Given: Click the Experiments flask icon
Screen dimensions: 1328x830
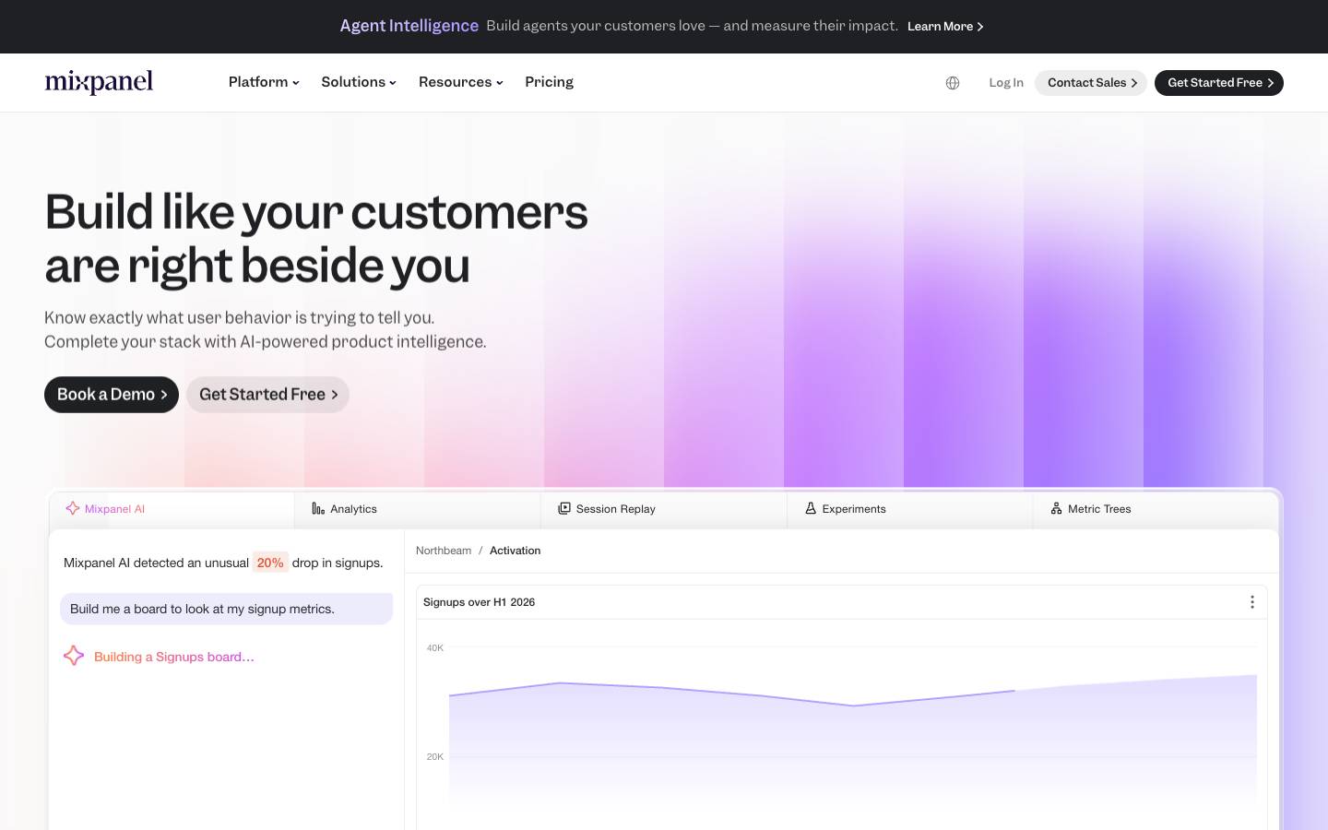Looking at the screenshot, I should 811,508.
